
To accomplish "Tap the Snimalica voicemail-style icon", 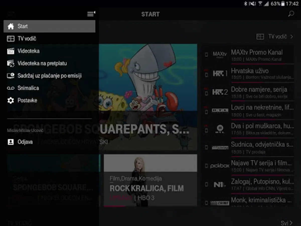I will click(11, 88).
